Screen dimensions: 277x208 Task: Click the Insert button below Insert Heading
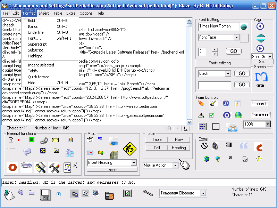click(x=112, y=170)
